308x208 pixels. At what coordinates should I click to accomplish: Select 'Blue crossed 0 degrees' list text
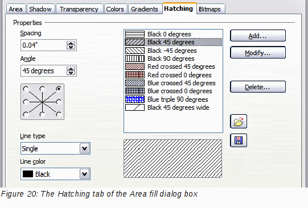180,91
